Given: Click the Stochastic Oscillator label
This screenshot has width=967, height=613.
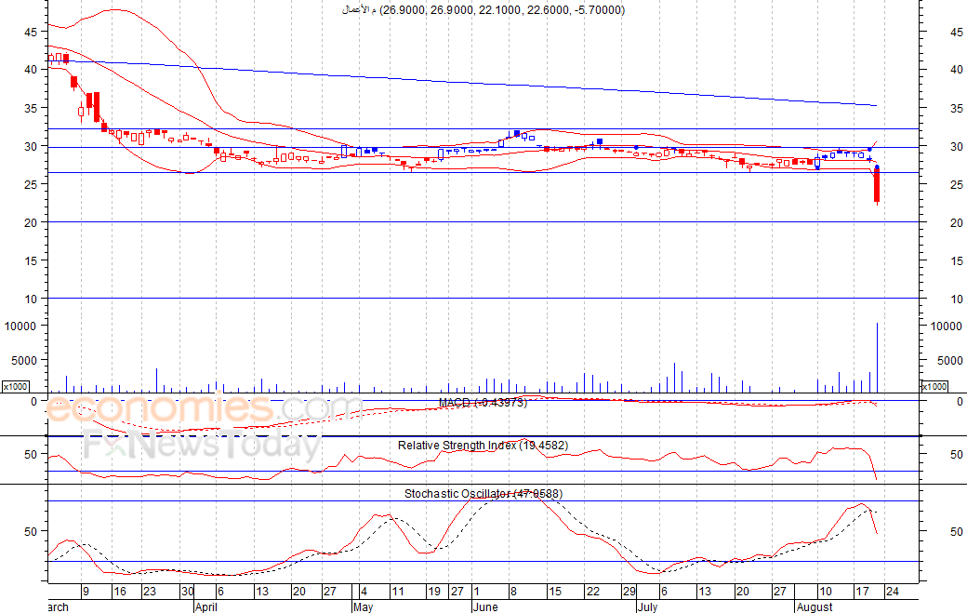Looking at the screenshot, I should (x=483, y=494).
